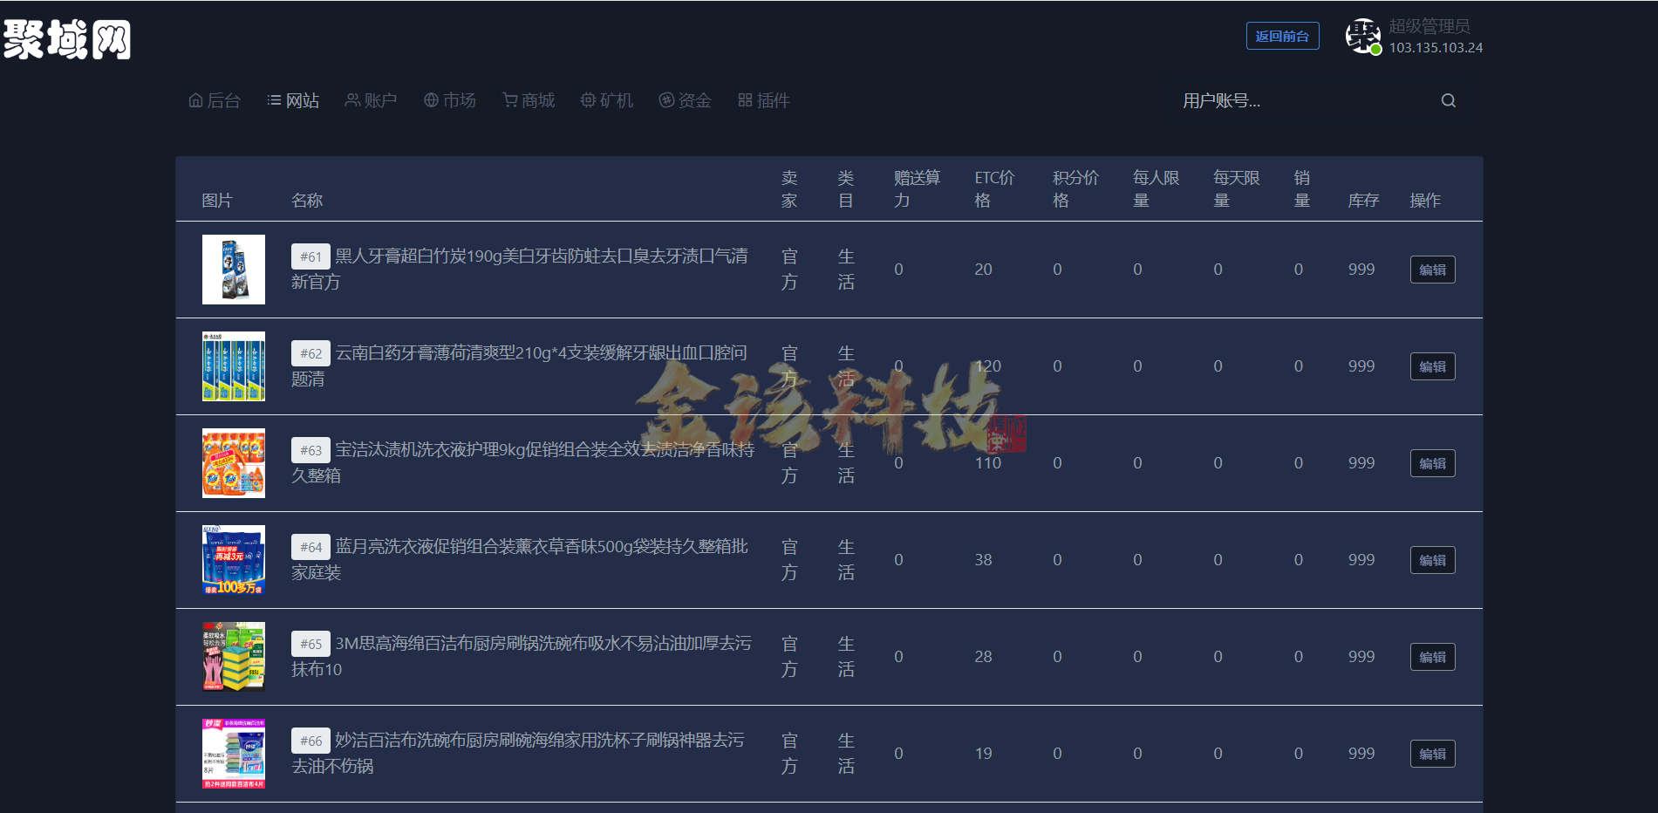Screen dimensions: 1658x813
Task: Edit product #63 宝洁汰渍
Action: click(x=1432, y=463)
